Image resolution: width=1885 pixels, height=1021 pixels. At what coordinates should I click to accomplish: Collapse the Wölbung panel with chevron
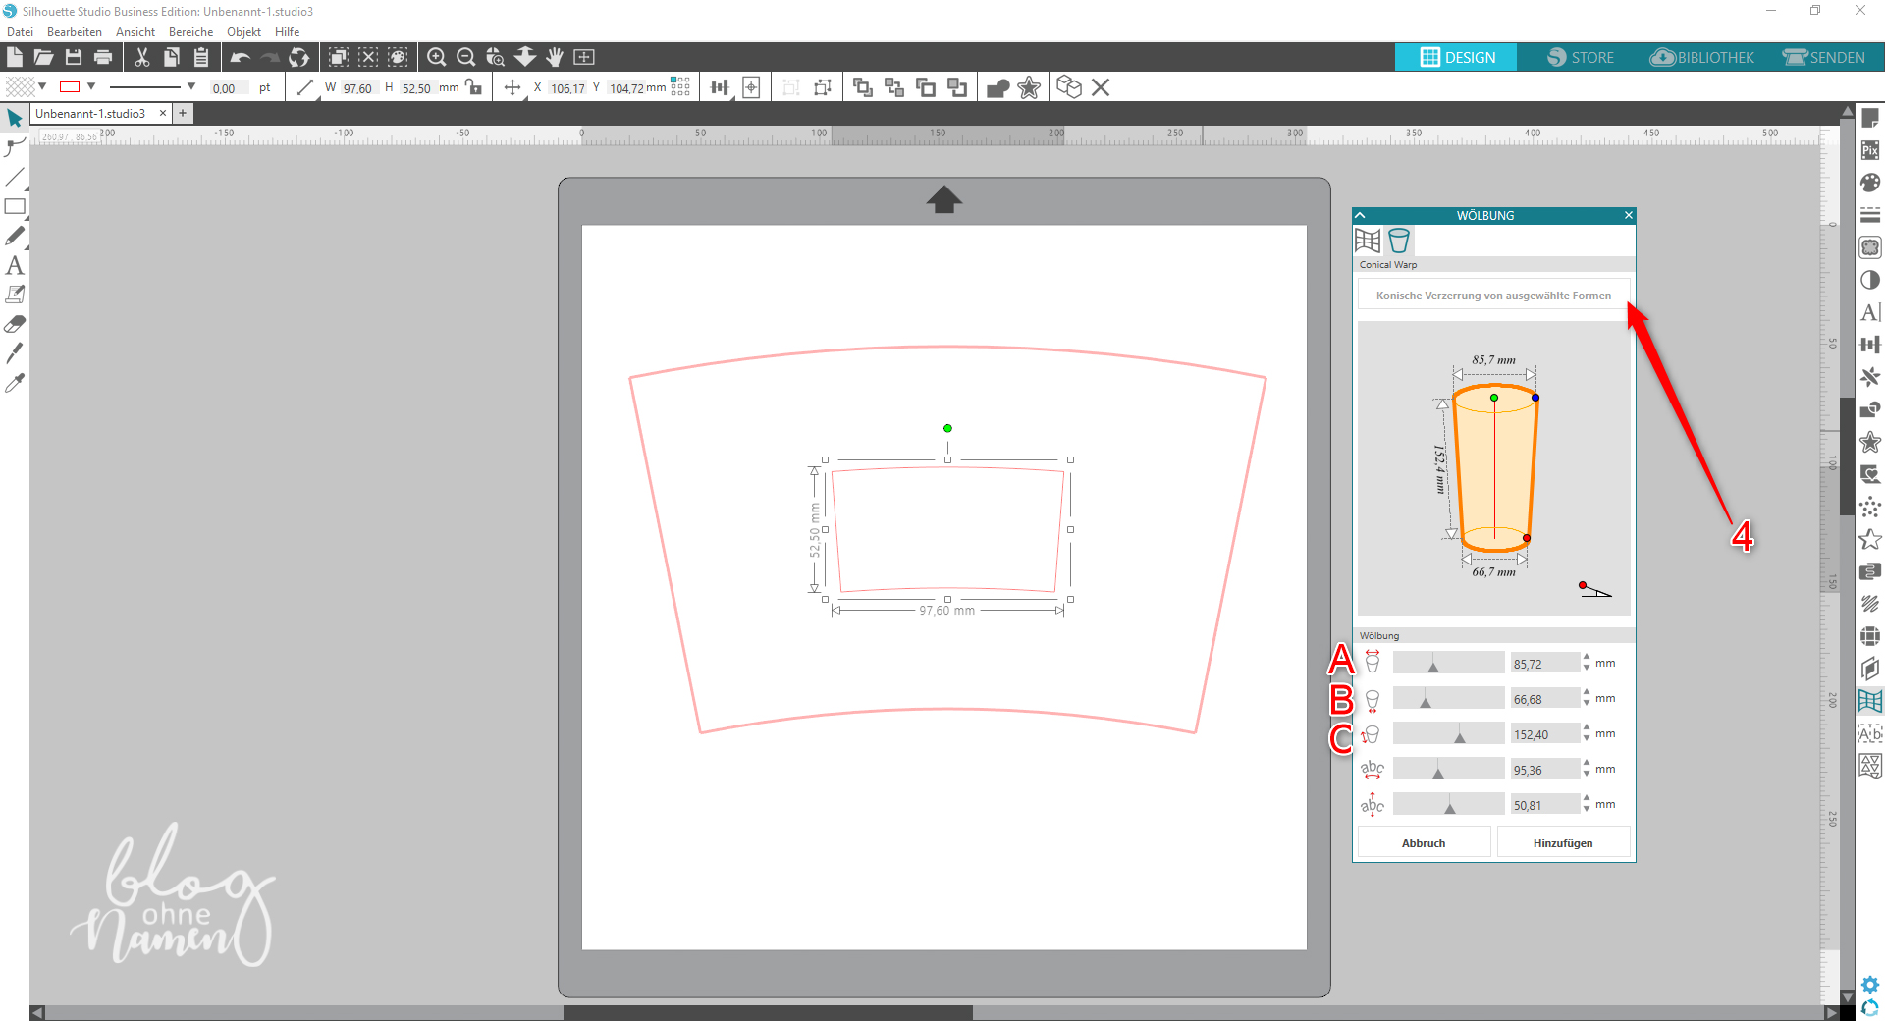1361,215
